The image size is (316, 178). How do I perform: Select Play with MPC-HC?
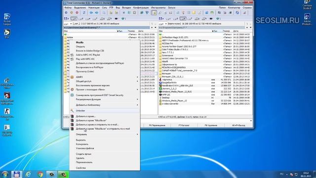point(104,59)
